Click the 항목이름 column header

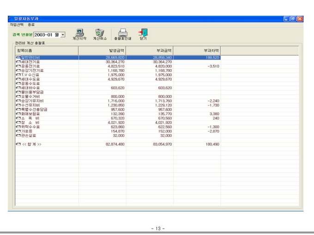click(x=47, y=51)
